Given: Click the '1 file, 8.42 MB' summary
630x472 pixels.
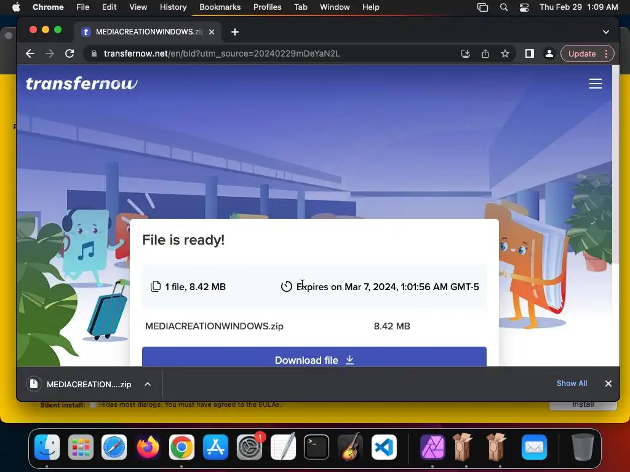Looking at the screenshot, I should tap(195, 286).
